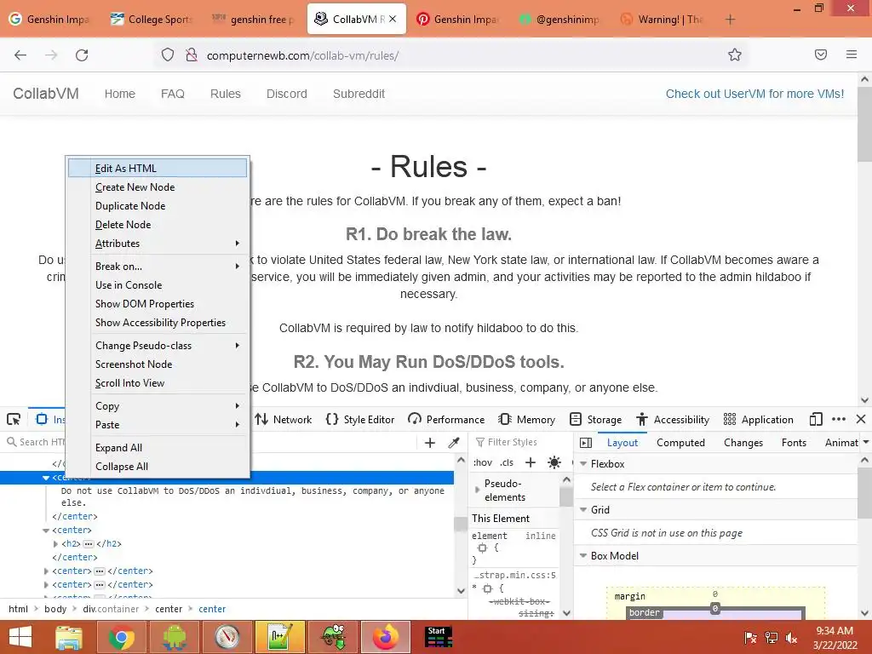Viewport: 872px width, 654px height.
Task: Select Edit As HTML in context menu
Action: click(x=158, y=168)
